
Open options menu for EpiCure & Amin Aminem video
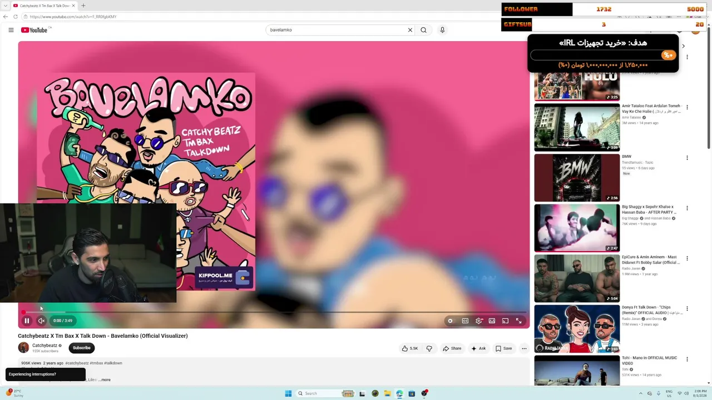[x=687, y=258]
